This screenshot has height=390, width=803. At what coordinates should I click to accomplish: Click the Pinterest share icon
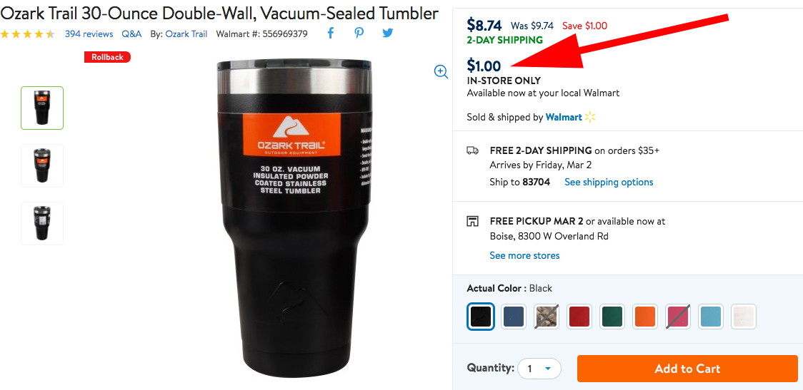359,33
